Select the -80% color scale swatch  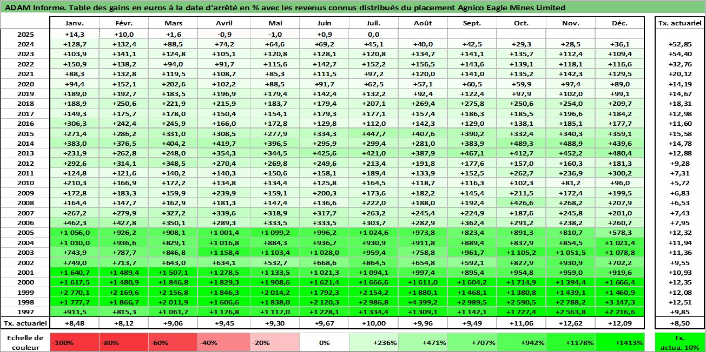(124, 342)
